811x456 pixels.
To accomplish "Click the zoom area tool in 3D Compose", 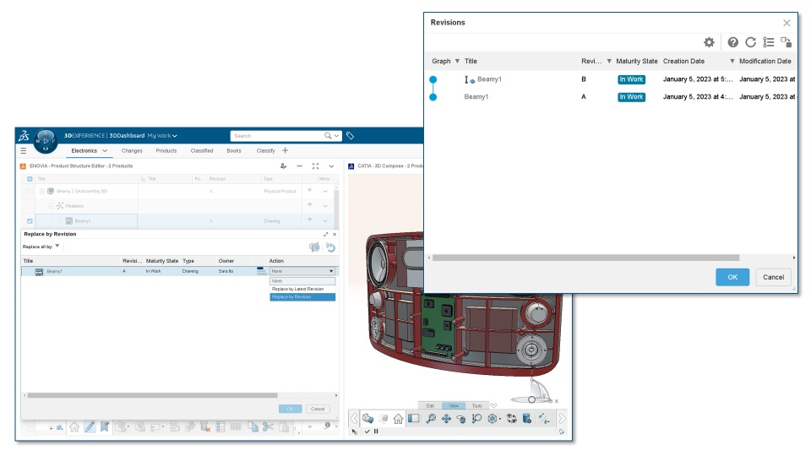I will (476, 419).
